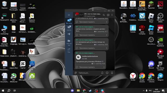Comment on the topmost partially visible post
The height and width of the screenshot is (93, 167).
pyautogui.click(x=92, y=22)
